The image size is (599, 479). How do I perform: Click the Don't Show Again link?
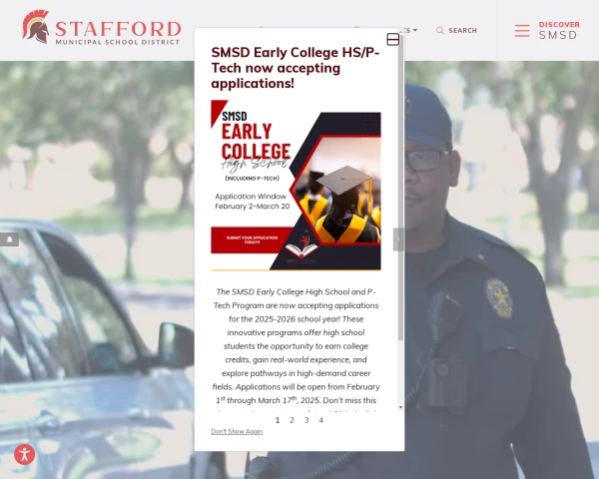(x=237, y=431)
